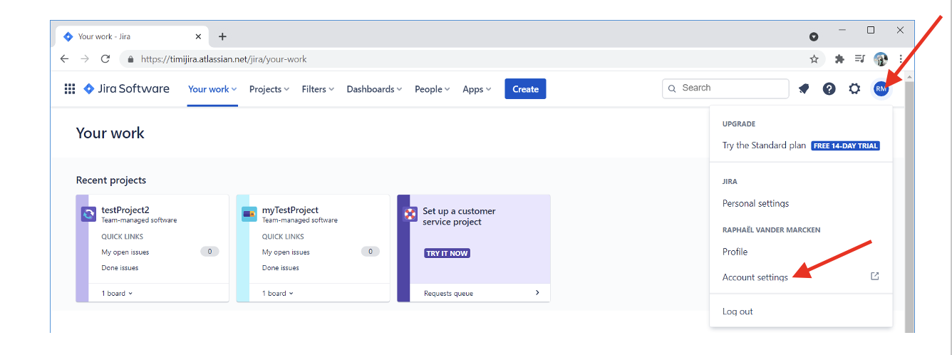The width and height of the screenshot is (952, 355).
Task: Click the browser reload icon
Action: [105, 59]
